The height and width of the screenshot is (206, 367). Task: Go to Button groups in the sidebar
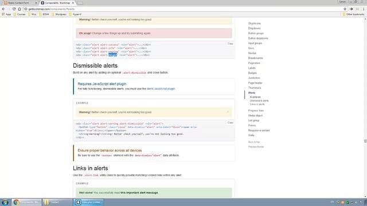(256, 33)
